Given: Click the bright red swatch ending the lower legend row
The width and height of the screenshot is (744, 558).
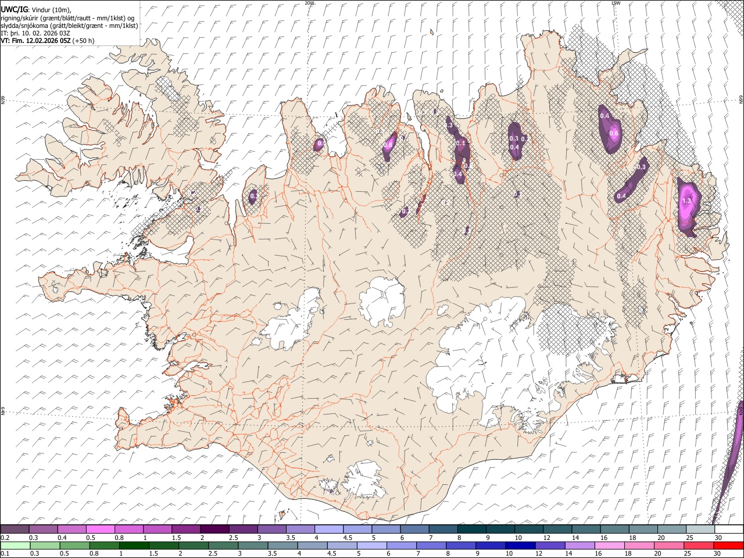Looking at the screenshot, I should coord(729,545).
